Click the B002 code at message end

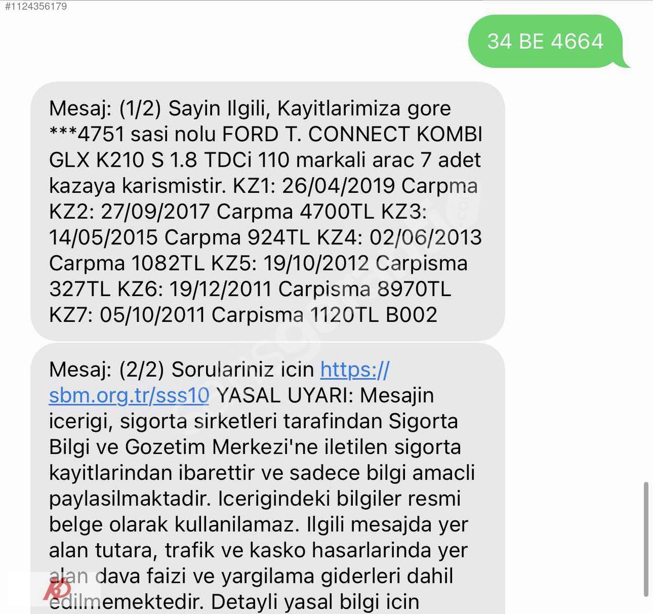(412, 315)
